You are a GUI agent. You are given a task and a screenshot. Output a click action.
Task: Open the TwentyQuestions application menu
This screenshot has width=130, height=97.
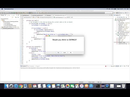click(x=9, y=9)
